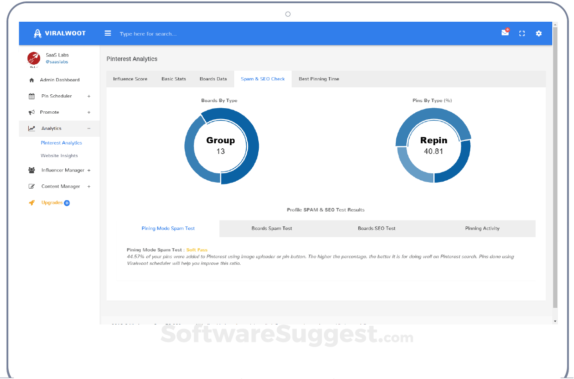Open Website Insights link
574x379 pixels.
59,156
